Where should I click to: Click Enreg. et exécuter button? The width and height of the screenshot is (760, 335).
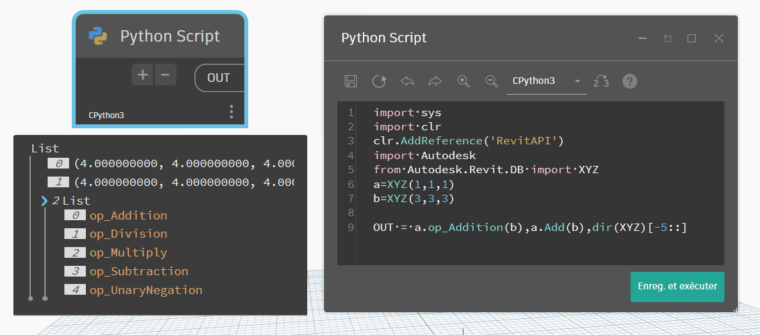click(x=677, y=287)
